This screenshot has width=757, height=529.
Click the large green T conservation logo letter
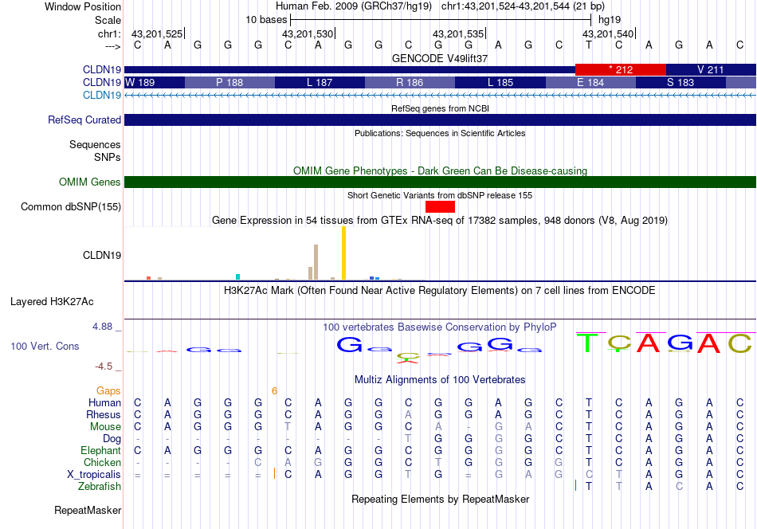(x=587, y=343)
